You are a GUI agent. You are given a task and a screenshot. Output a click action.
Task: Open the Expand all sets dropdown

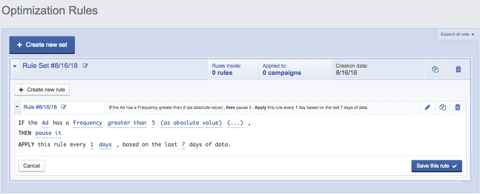[x=457, y=34]
